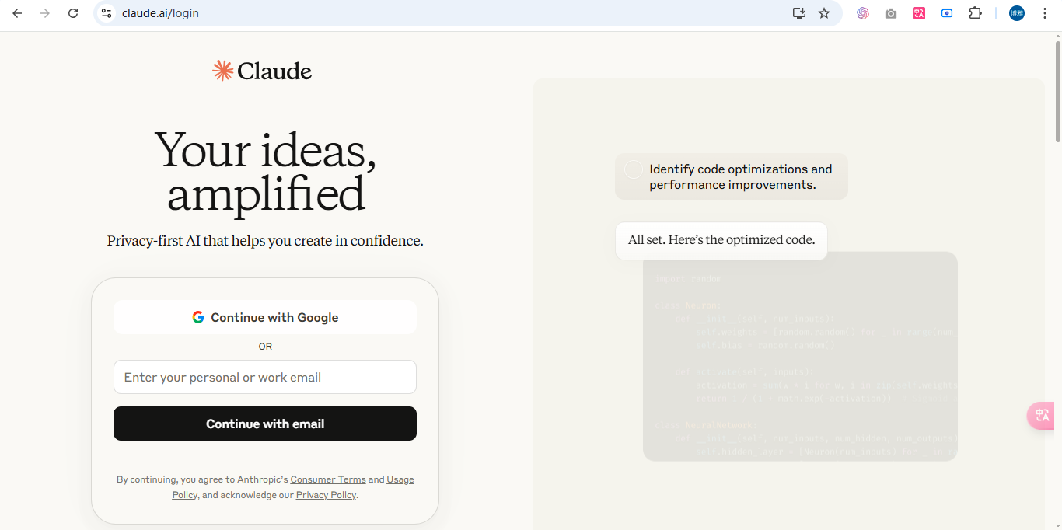The height and width of the screenshot is (530, 1062).
Task: Open the gray camera screenshot extension
Action: click(x=891, y=13)
